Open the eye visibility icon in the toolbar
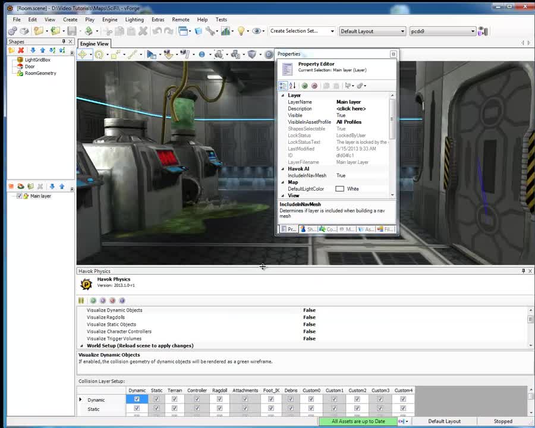 pyautogui.click(x=257, y=31)
